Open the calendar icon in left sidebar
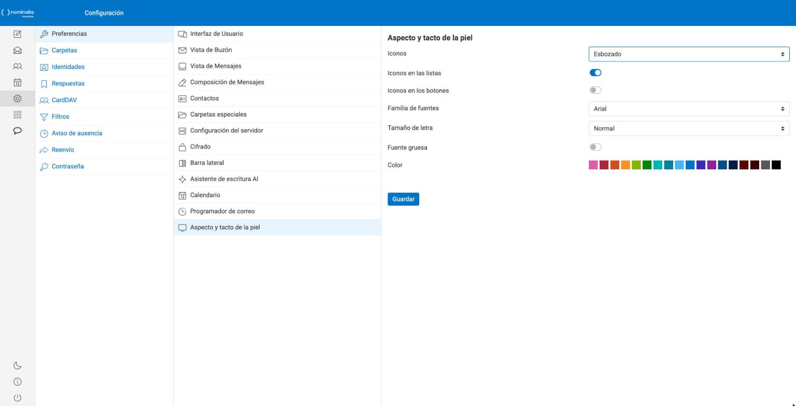Image resolution: width=796 pixels, height=406 pixels. [x=17, y=82]
